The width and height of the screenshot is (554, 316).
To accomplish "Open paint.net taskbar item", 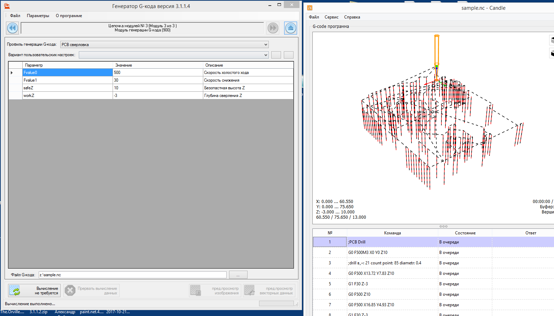I will pyautogui.click(x=92, y=312).
